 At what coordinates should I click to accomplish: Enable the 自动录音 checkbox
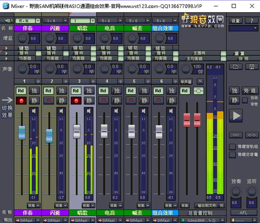click(245, 100)
